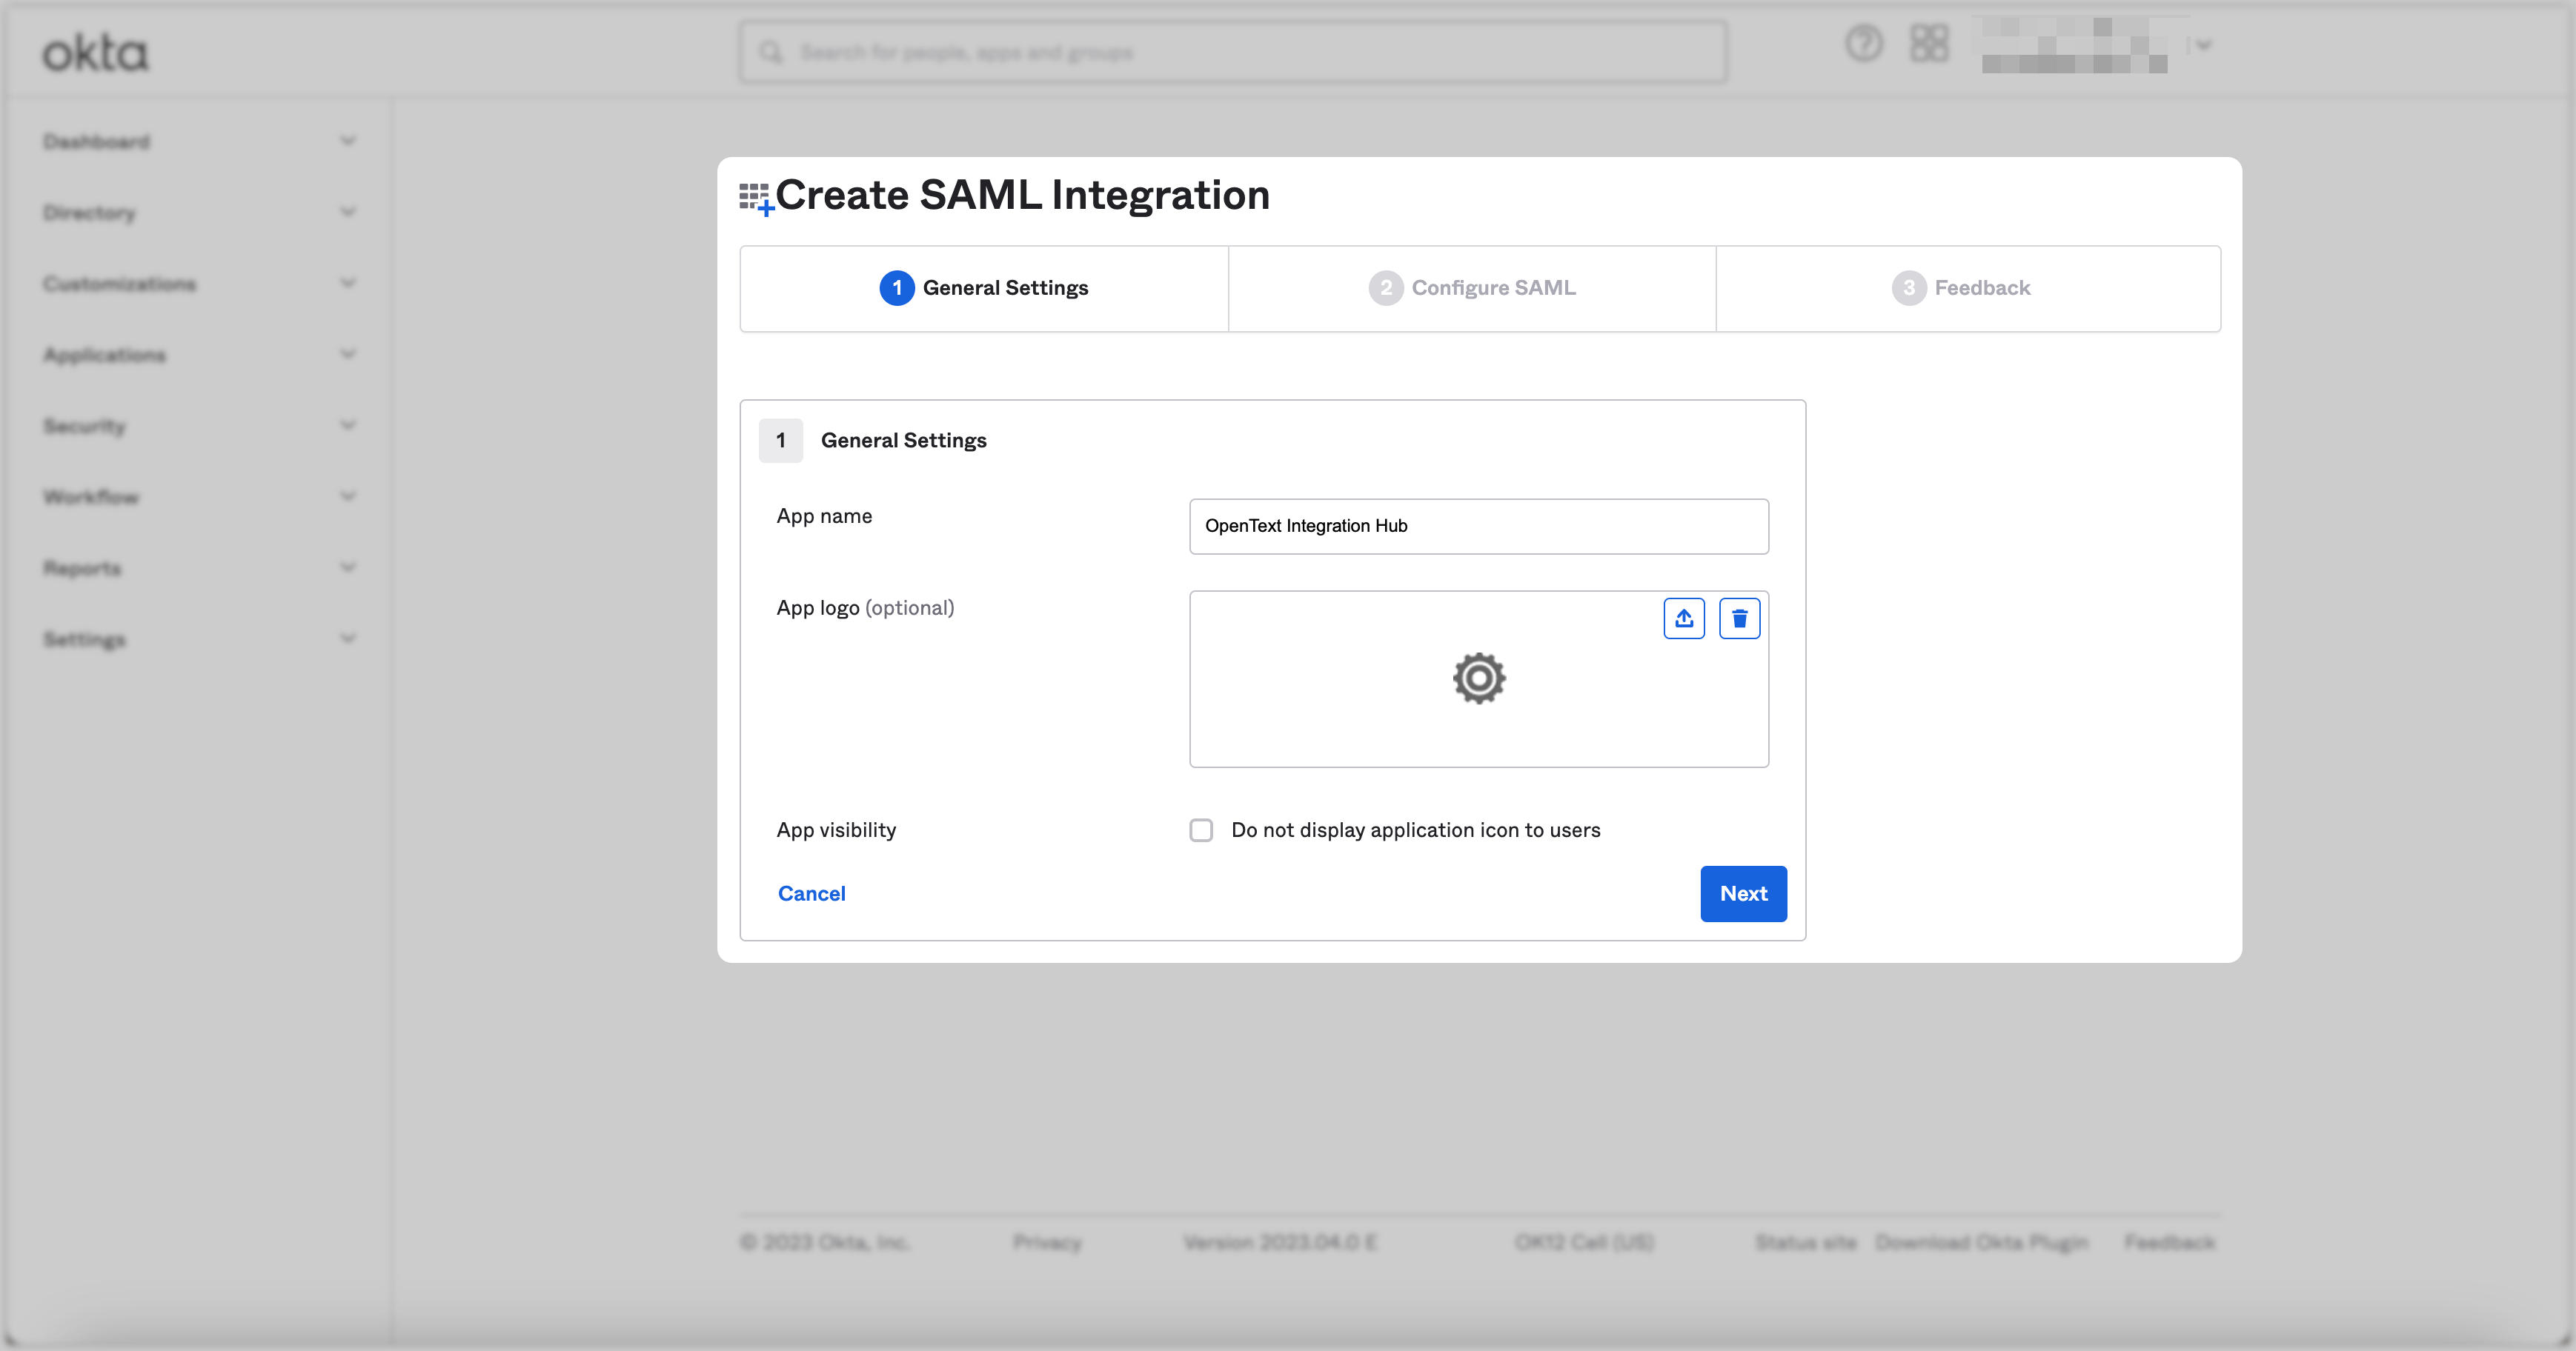Click the Cancel link
The image size is (2576, 1351).
click(811, 893)
